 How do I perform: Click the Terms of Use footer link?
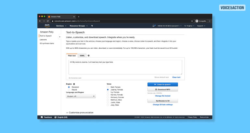[x=204, y=117]
